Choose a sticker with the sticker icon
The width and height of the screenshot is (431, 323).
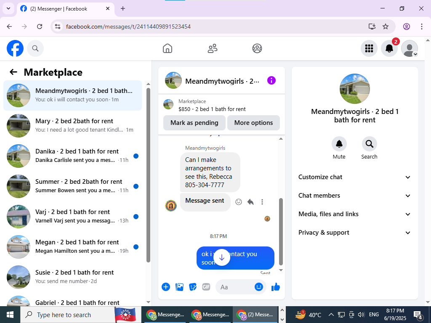193,287
